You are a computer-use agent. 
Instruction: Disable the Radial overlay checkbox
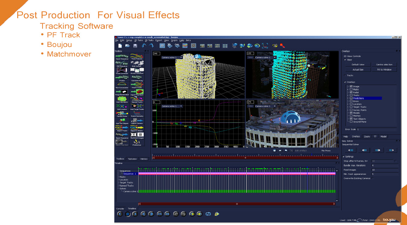[351, 92]
